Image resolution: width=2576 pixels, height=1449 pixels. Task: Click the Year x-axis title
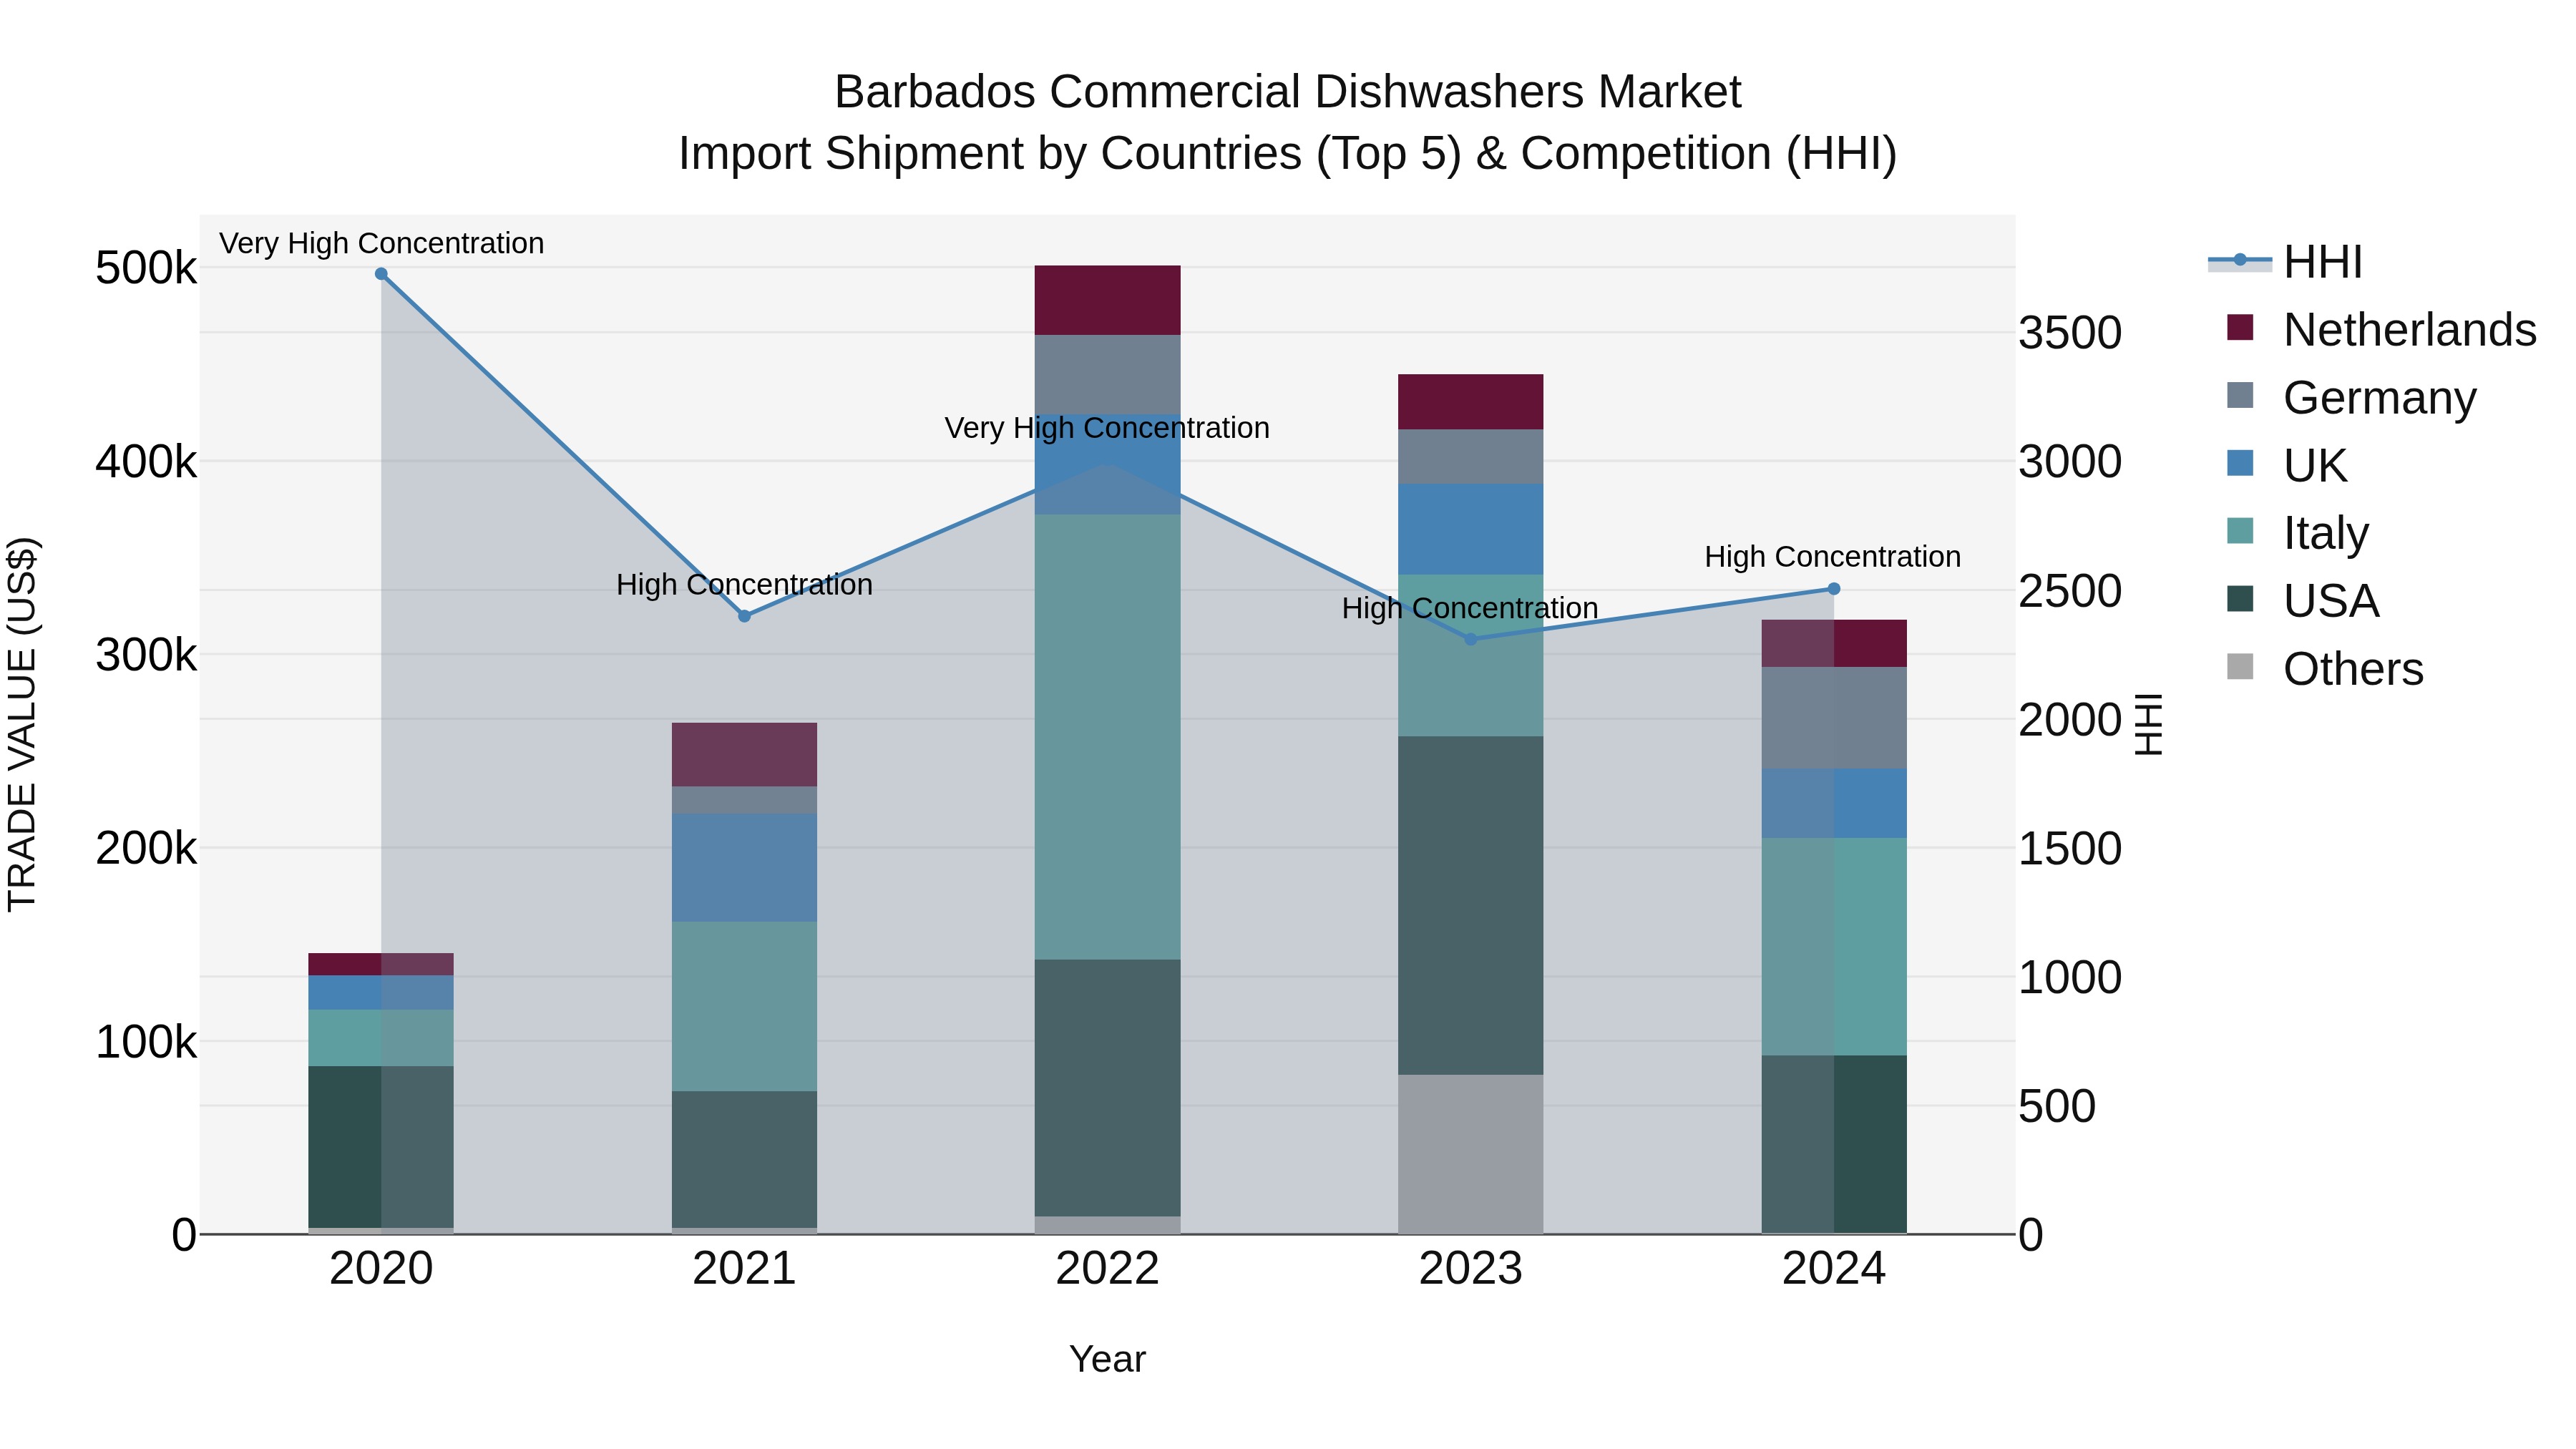point(1107,1360)
